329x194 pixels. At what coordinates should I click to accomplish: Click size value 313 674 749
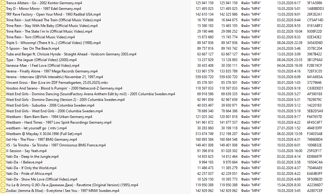coord(204,134)
